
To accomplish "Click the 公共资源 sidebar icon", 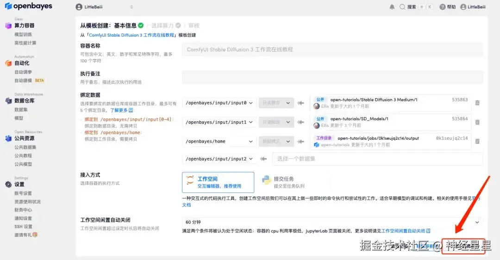I will click(x=8, y=138).
